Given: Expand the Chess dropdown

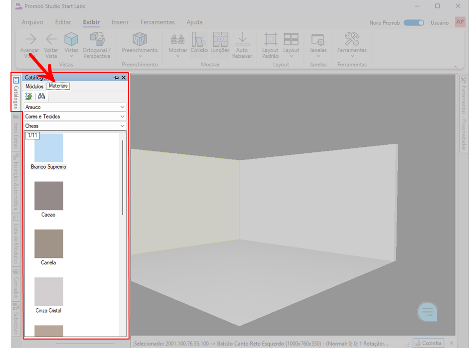Looking at the screenshot, I should 75,126.
